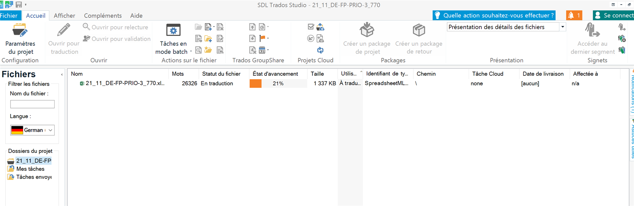The image size is (634, 206).
Task: Click Ouvrir pour validation
Action: coord(117,39)
